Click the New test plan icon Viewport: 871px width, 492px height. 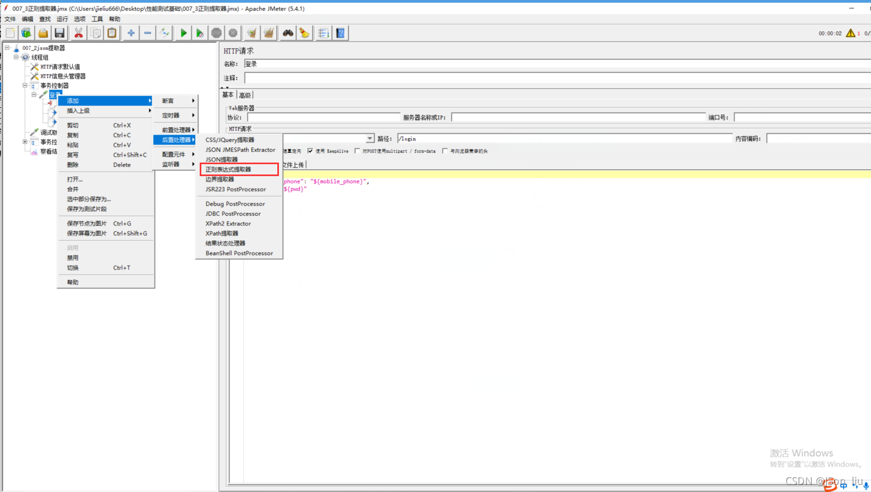pos(10,33)
